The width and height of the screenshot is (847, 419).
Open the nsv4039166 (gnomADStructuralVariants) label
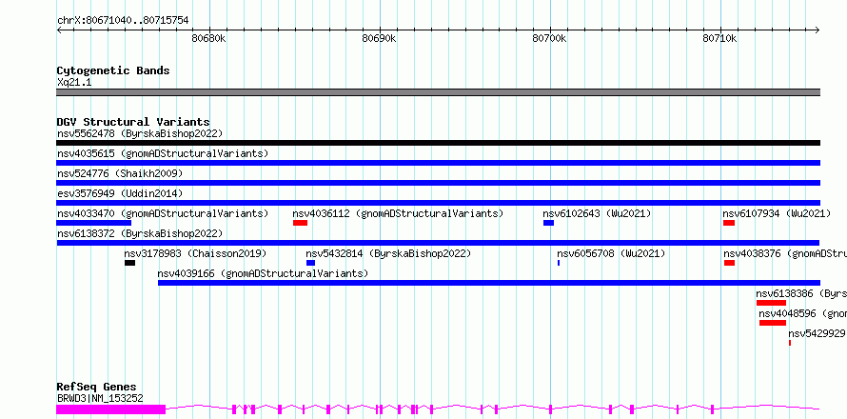263,273
